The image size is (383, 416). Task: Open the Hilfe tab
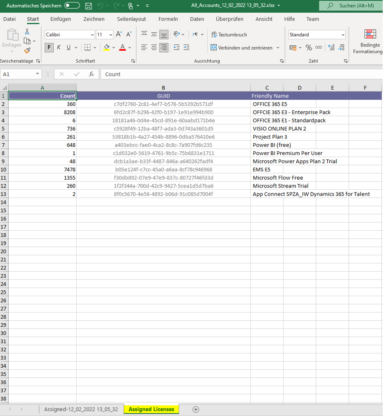click(x=289, y=19)
